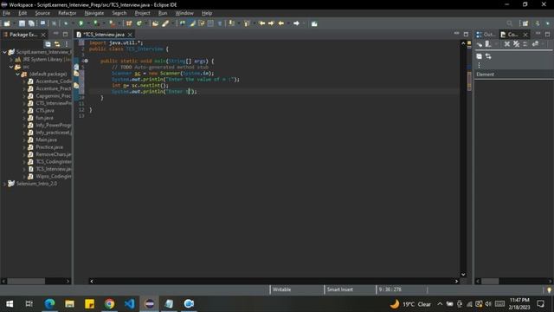Viewport: 554px width, 312px height.
Task: Open Microsoft Edge from taskbar
Action: 49,303
